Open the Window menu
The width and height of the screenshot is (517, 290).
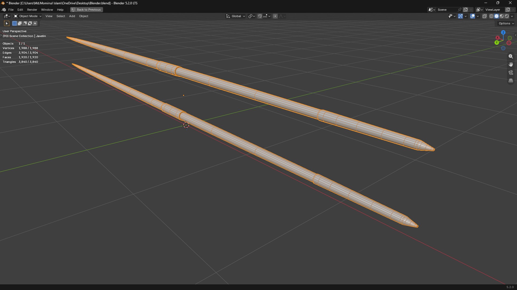tap(47, 10)
